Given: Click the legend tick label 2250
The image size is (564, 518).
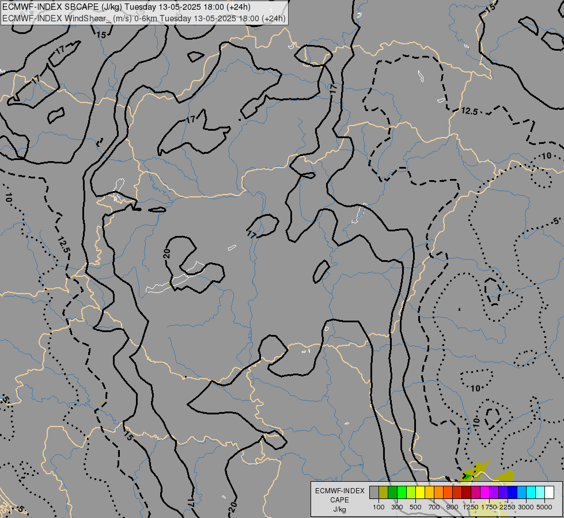Looking at the screenshot, I should coord(508,507).
